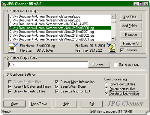Toggle Keep File Dates and Times
The width and height of the screenshot is (150, 115).
[10, 86]
